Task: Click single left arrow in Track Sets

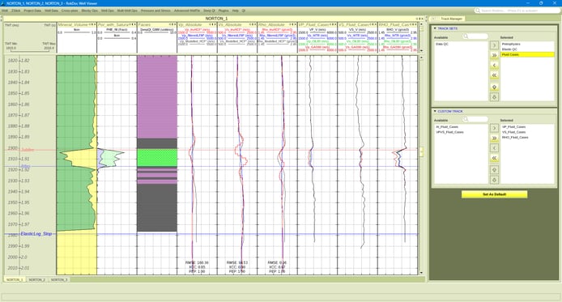Action: 494,66
